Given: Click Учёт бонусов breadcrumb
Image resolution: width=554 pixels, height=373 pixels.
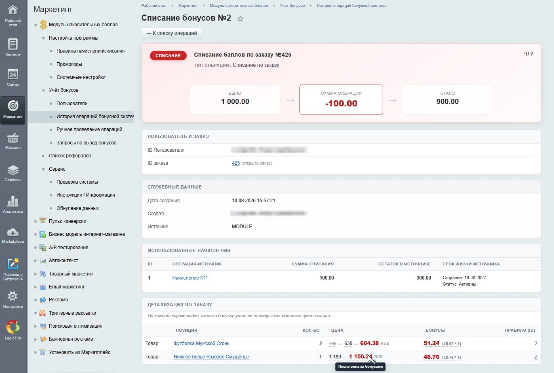Looking at the screenshot, I should (x=292, y=6).
